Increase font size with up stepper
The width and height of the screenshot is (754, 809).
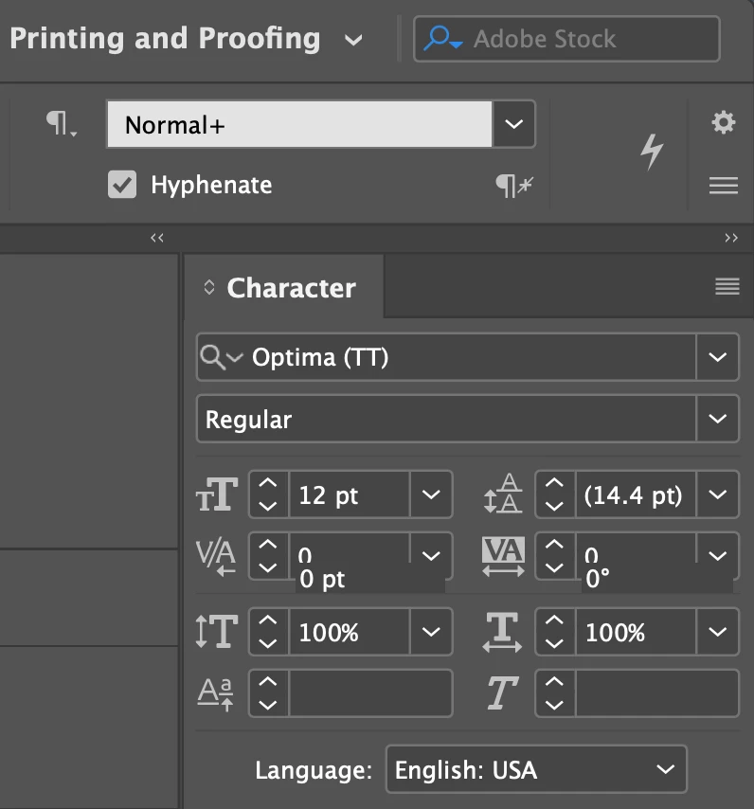(269, 486)
